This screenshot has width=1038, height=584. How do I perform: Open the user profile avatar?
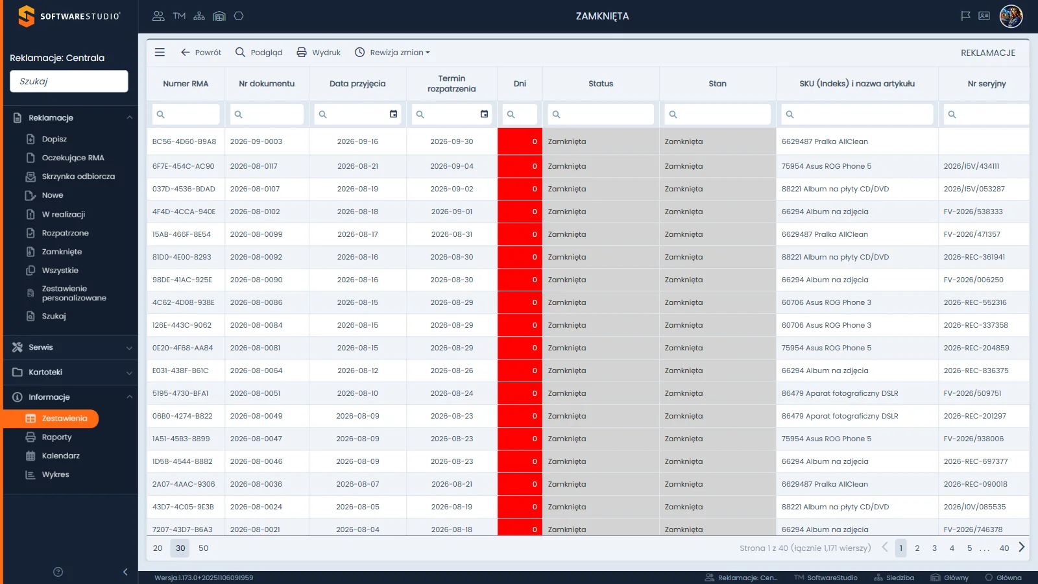(x=1011, y=16)
